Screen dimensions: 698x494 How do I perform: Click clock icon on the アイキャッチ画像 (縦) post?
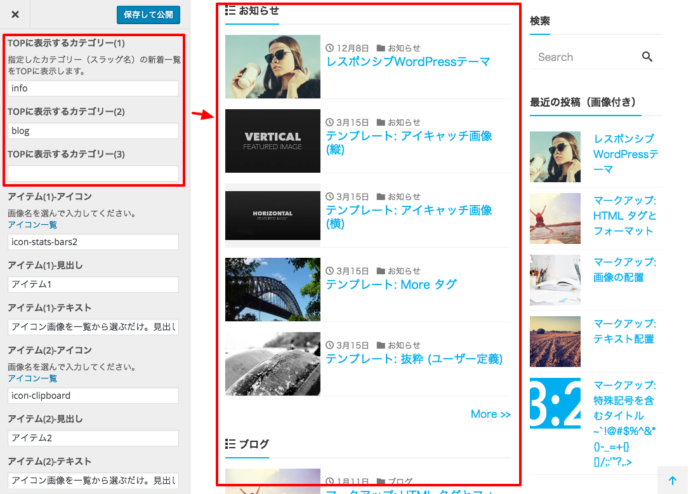329,122
